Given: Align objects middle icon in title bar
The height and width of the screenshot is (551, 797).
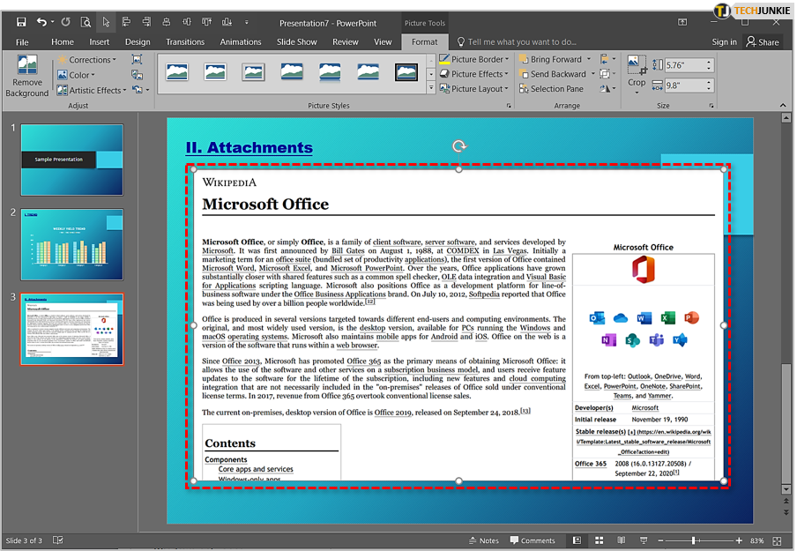Looking at the screenshot, I should 187,22.
